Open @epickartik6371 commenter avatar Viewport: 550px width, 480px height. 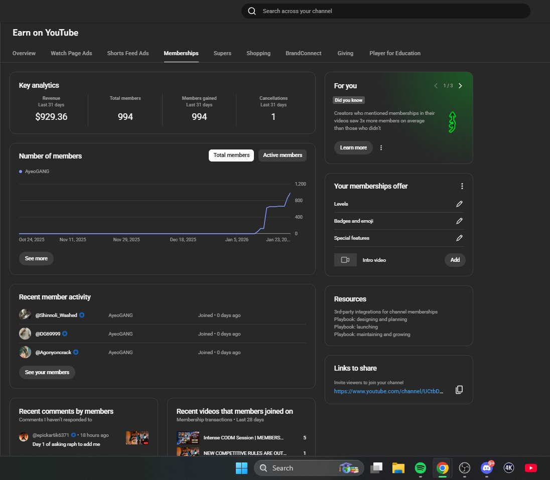(x=24, y=437)
